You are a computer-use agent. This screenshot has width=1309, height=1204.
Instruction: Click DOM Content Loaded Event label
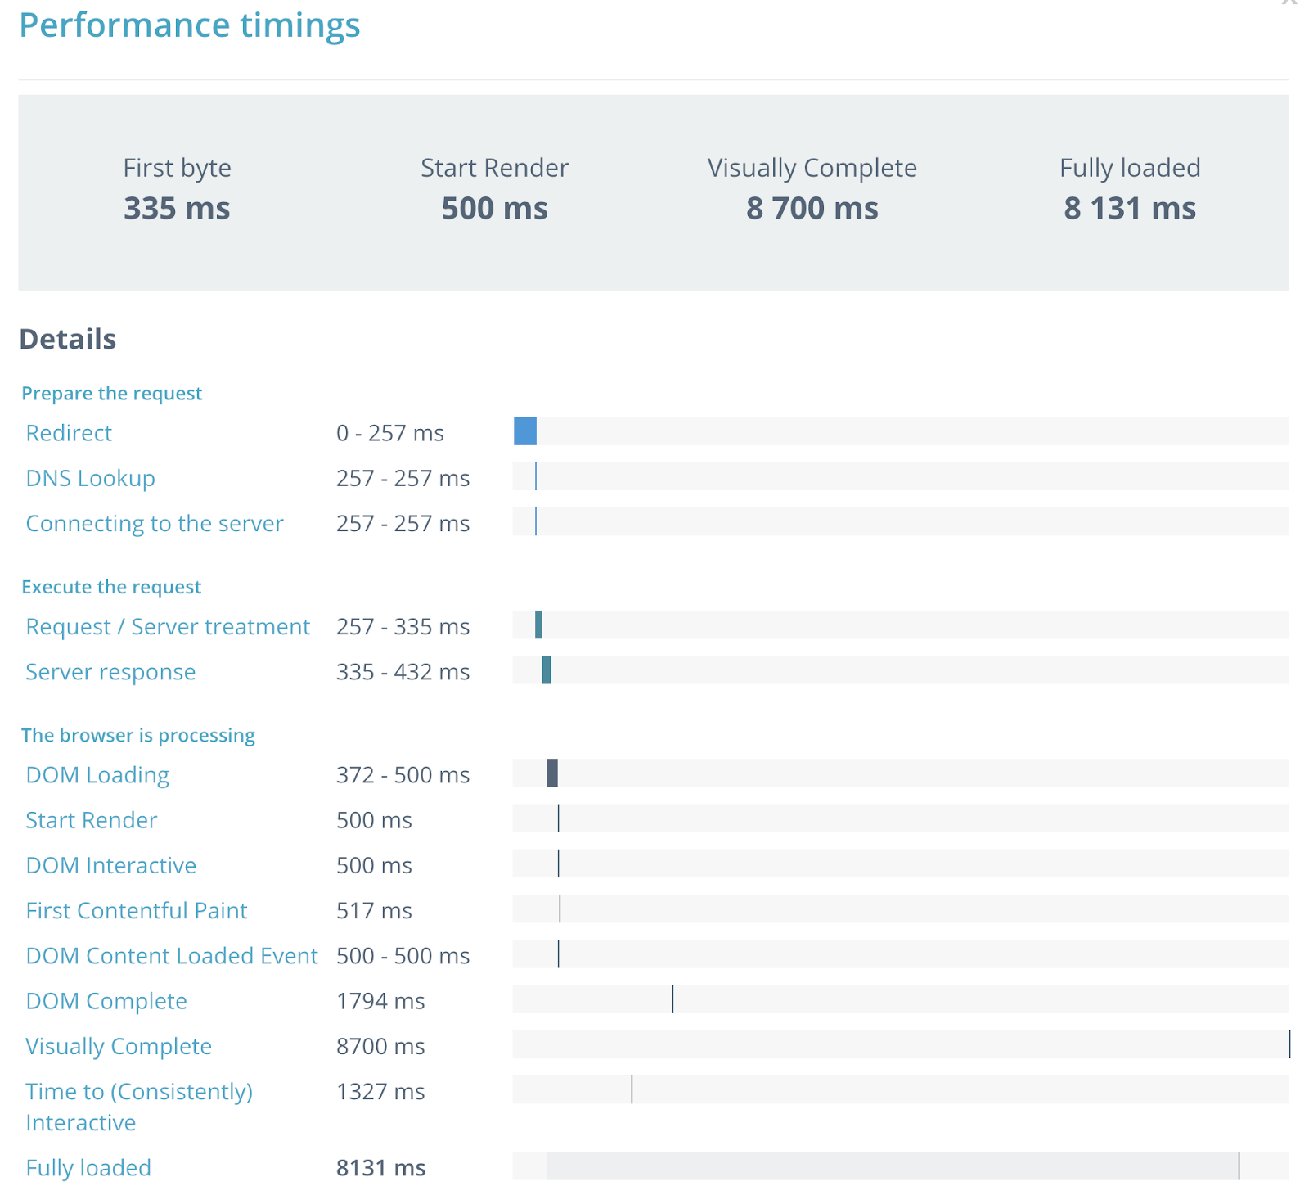click(172, 956)
